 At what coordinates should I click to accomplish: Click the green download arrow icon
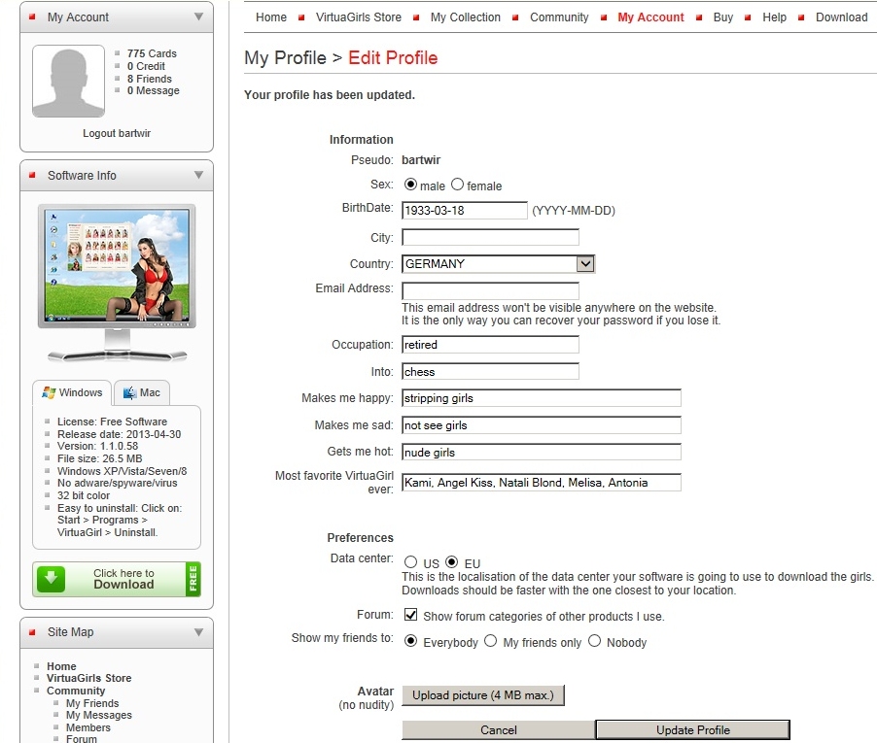(x=51, y=579)
